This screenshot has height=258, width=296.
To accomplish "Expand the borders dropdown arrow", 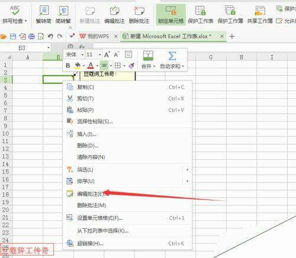I will (x=124, y=66).
